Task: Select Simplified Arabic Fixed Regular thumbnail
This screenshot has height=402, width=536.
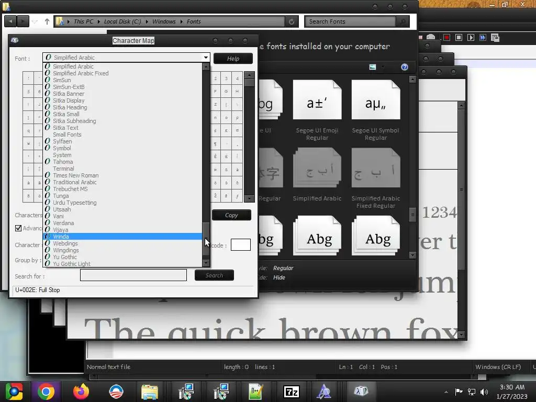Action: (375, 178)
